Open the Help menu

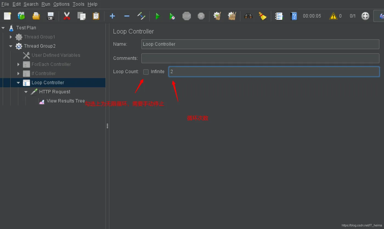point(92,4)
